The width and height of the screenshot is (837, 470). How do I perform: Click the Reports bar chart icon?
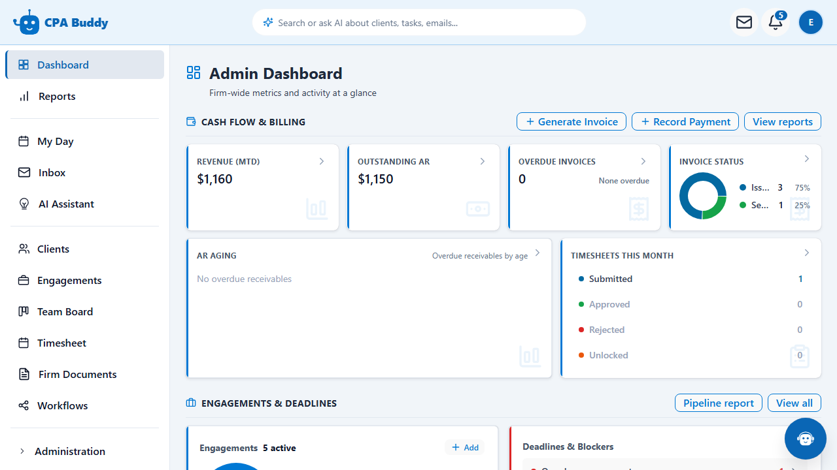coord(24,96)
